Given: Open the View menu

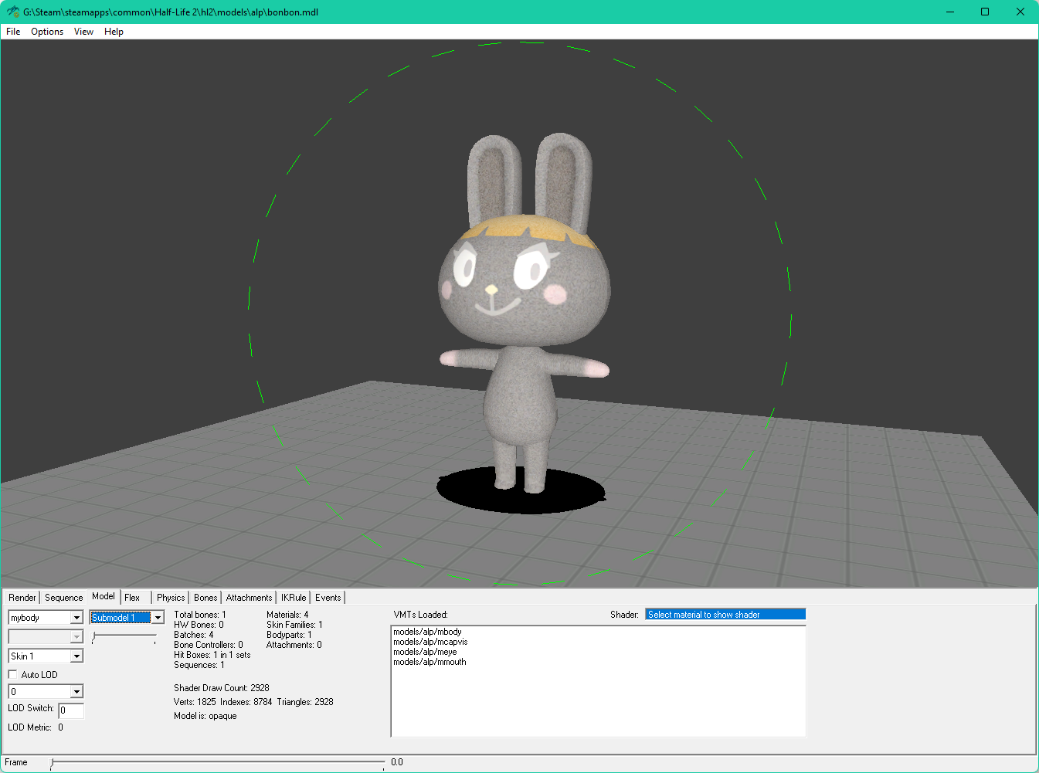Looking at the screenshot, I should click(83, 32).
